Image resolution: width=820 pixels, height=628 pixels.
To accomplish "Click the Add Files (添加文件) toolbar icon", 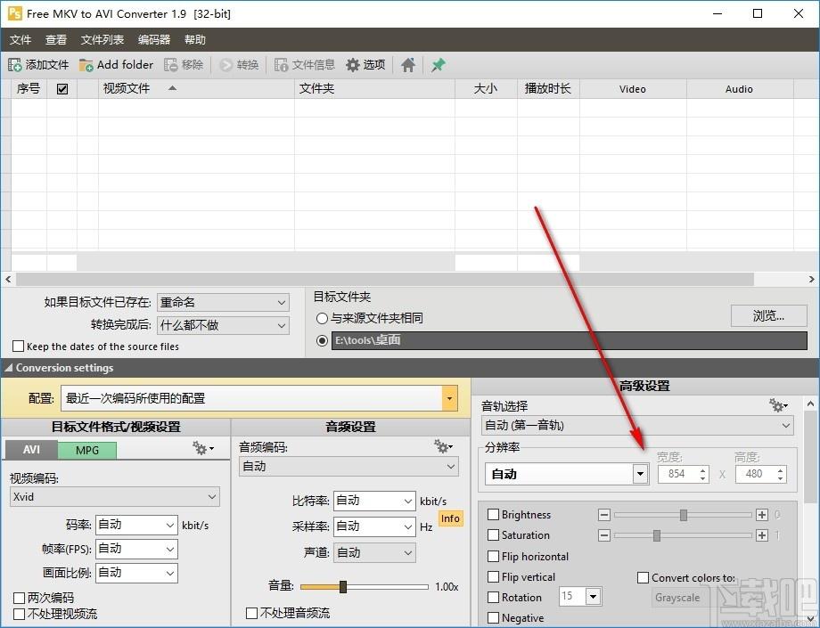I will point(14,65).
